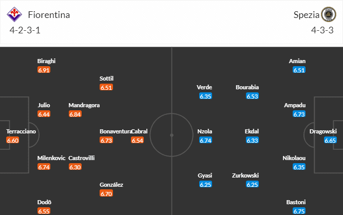The height and width of the screenshot is (215, 343).
Task: Click Cabral's 6.54 rating badge
Action: pos(137,140)
